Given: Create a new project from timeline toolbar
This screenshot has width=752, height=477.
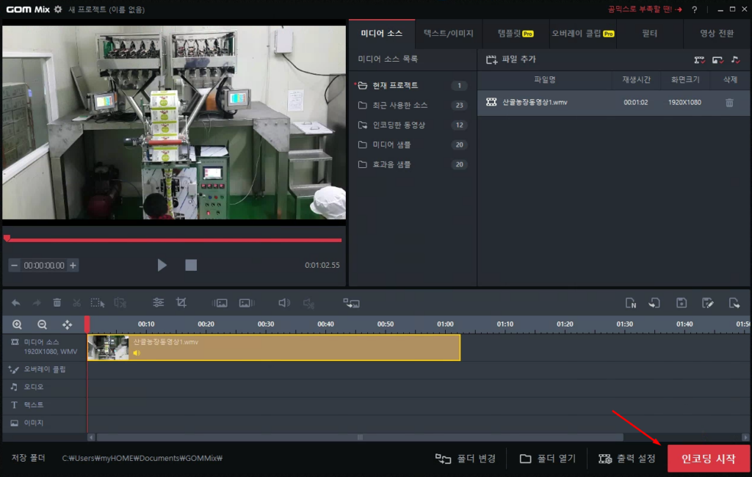Looking at the screenshot, I should (x=630, y=302).
